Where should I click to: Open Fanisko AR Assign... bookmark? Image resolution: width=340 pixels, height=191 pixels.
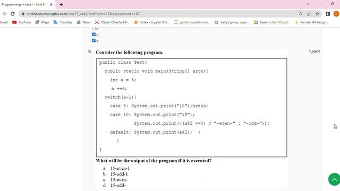(x=312, y=22)
